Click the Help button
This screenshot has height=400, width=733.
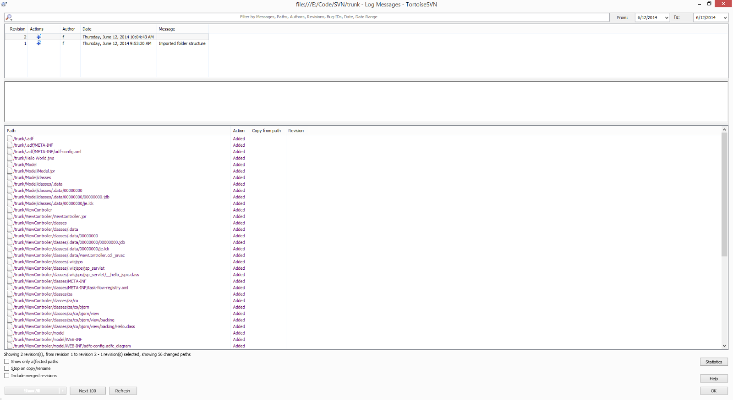point(714,379)
